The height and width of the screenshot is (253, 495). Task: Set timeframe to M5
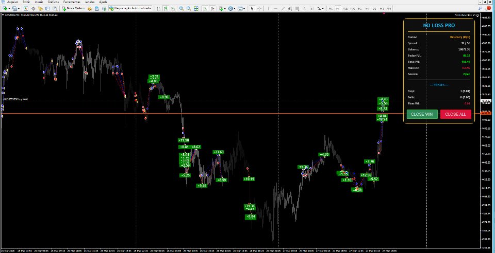338,9
